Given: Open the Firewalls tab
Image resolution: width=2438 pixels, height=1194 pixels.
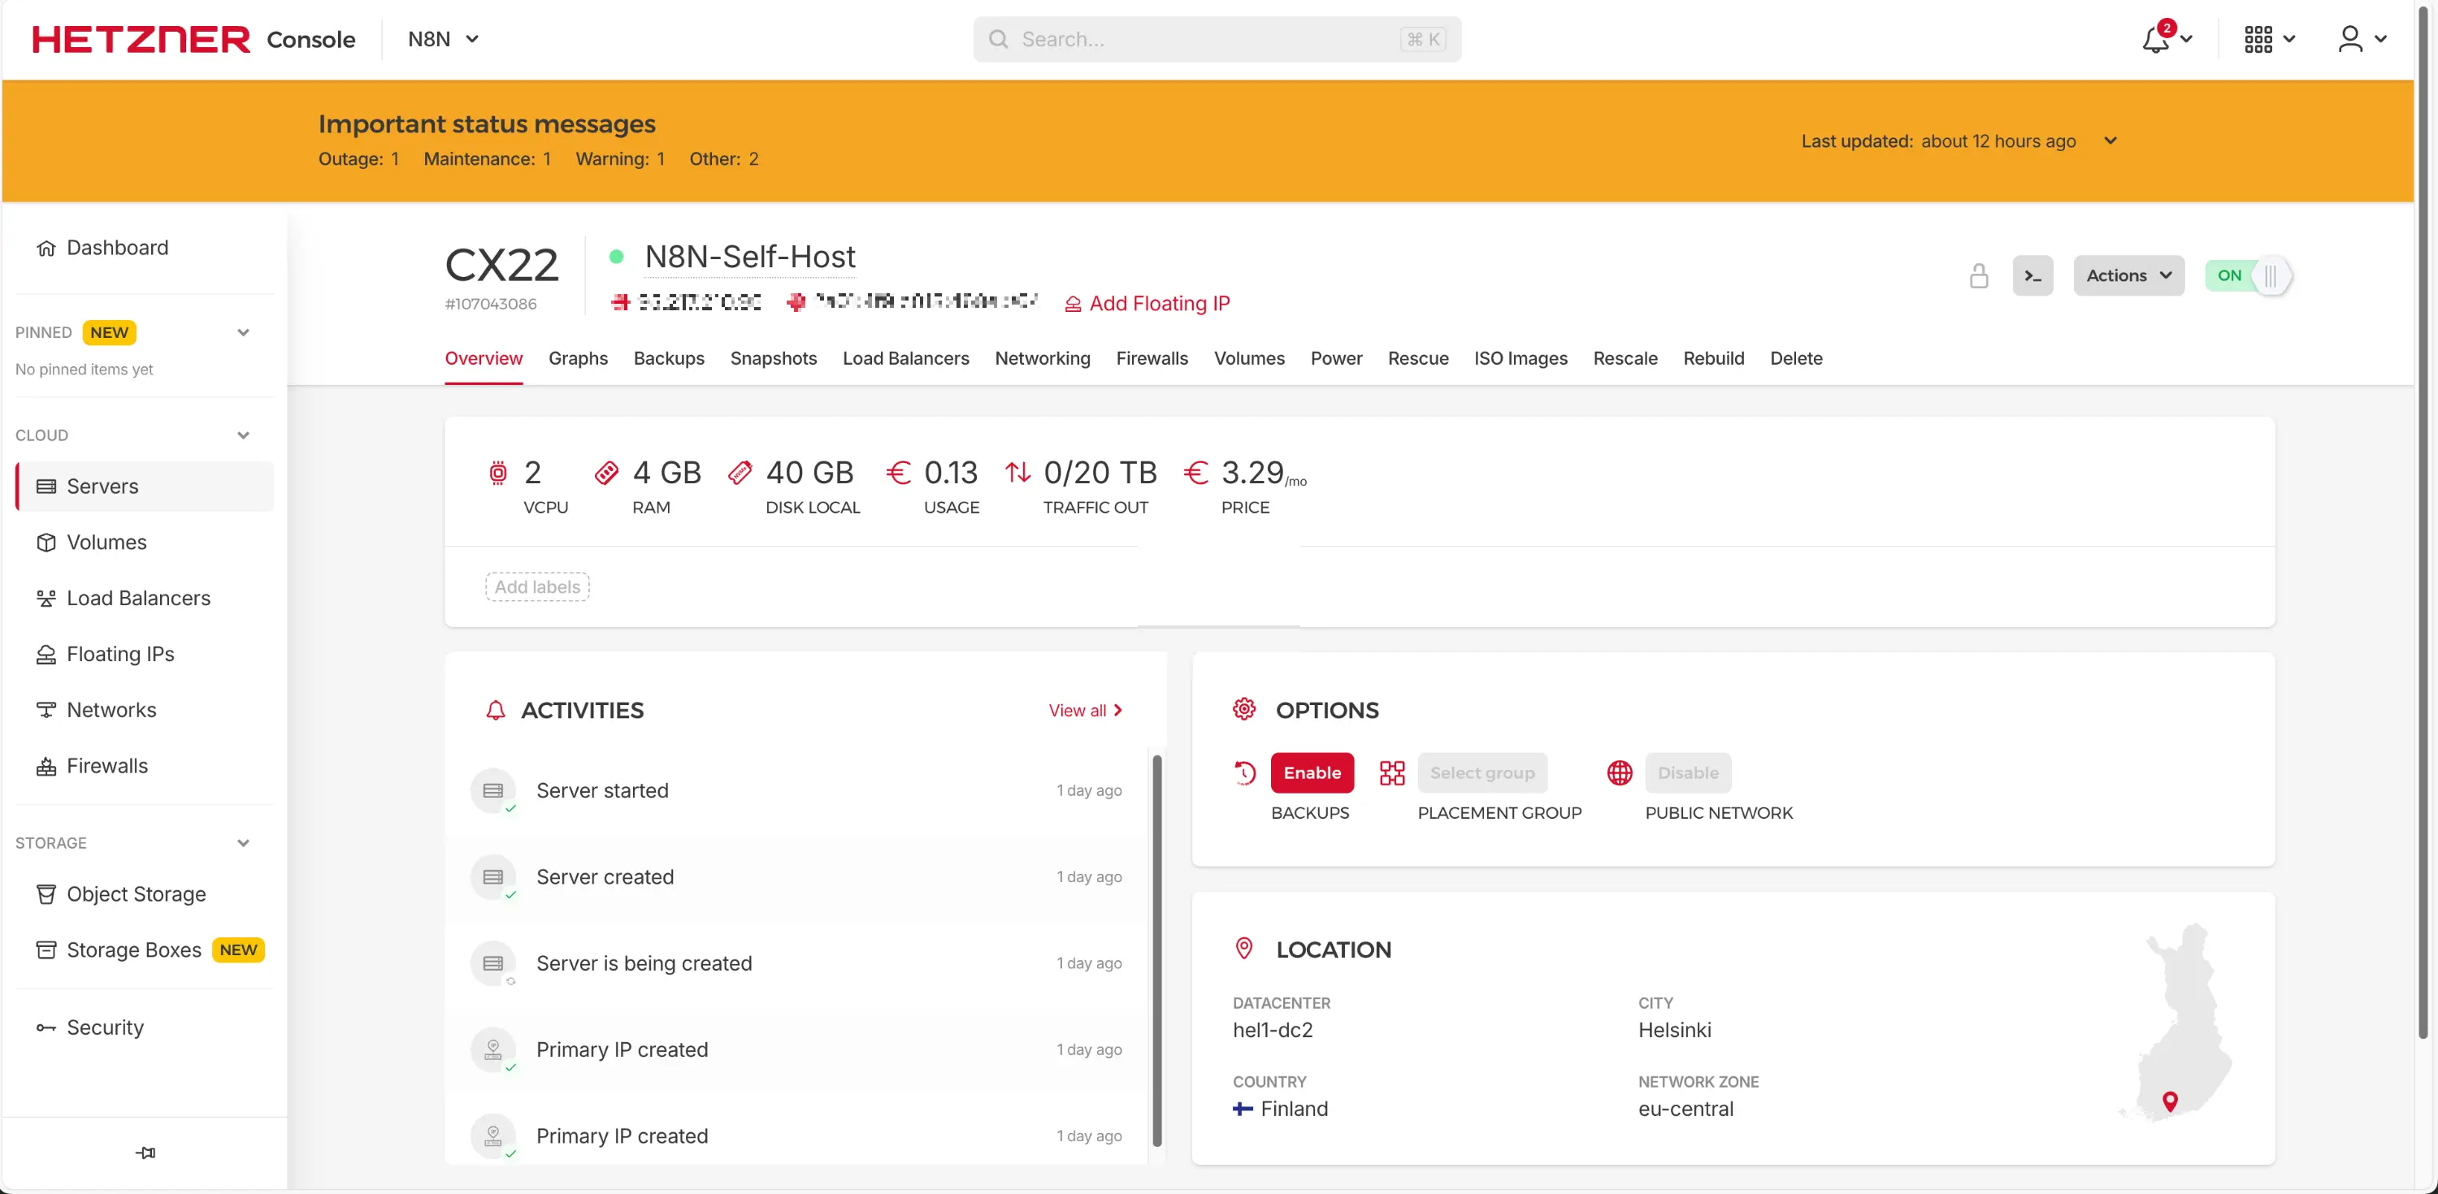Looking at the screenshot, I should coord(1151,358).
